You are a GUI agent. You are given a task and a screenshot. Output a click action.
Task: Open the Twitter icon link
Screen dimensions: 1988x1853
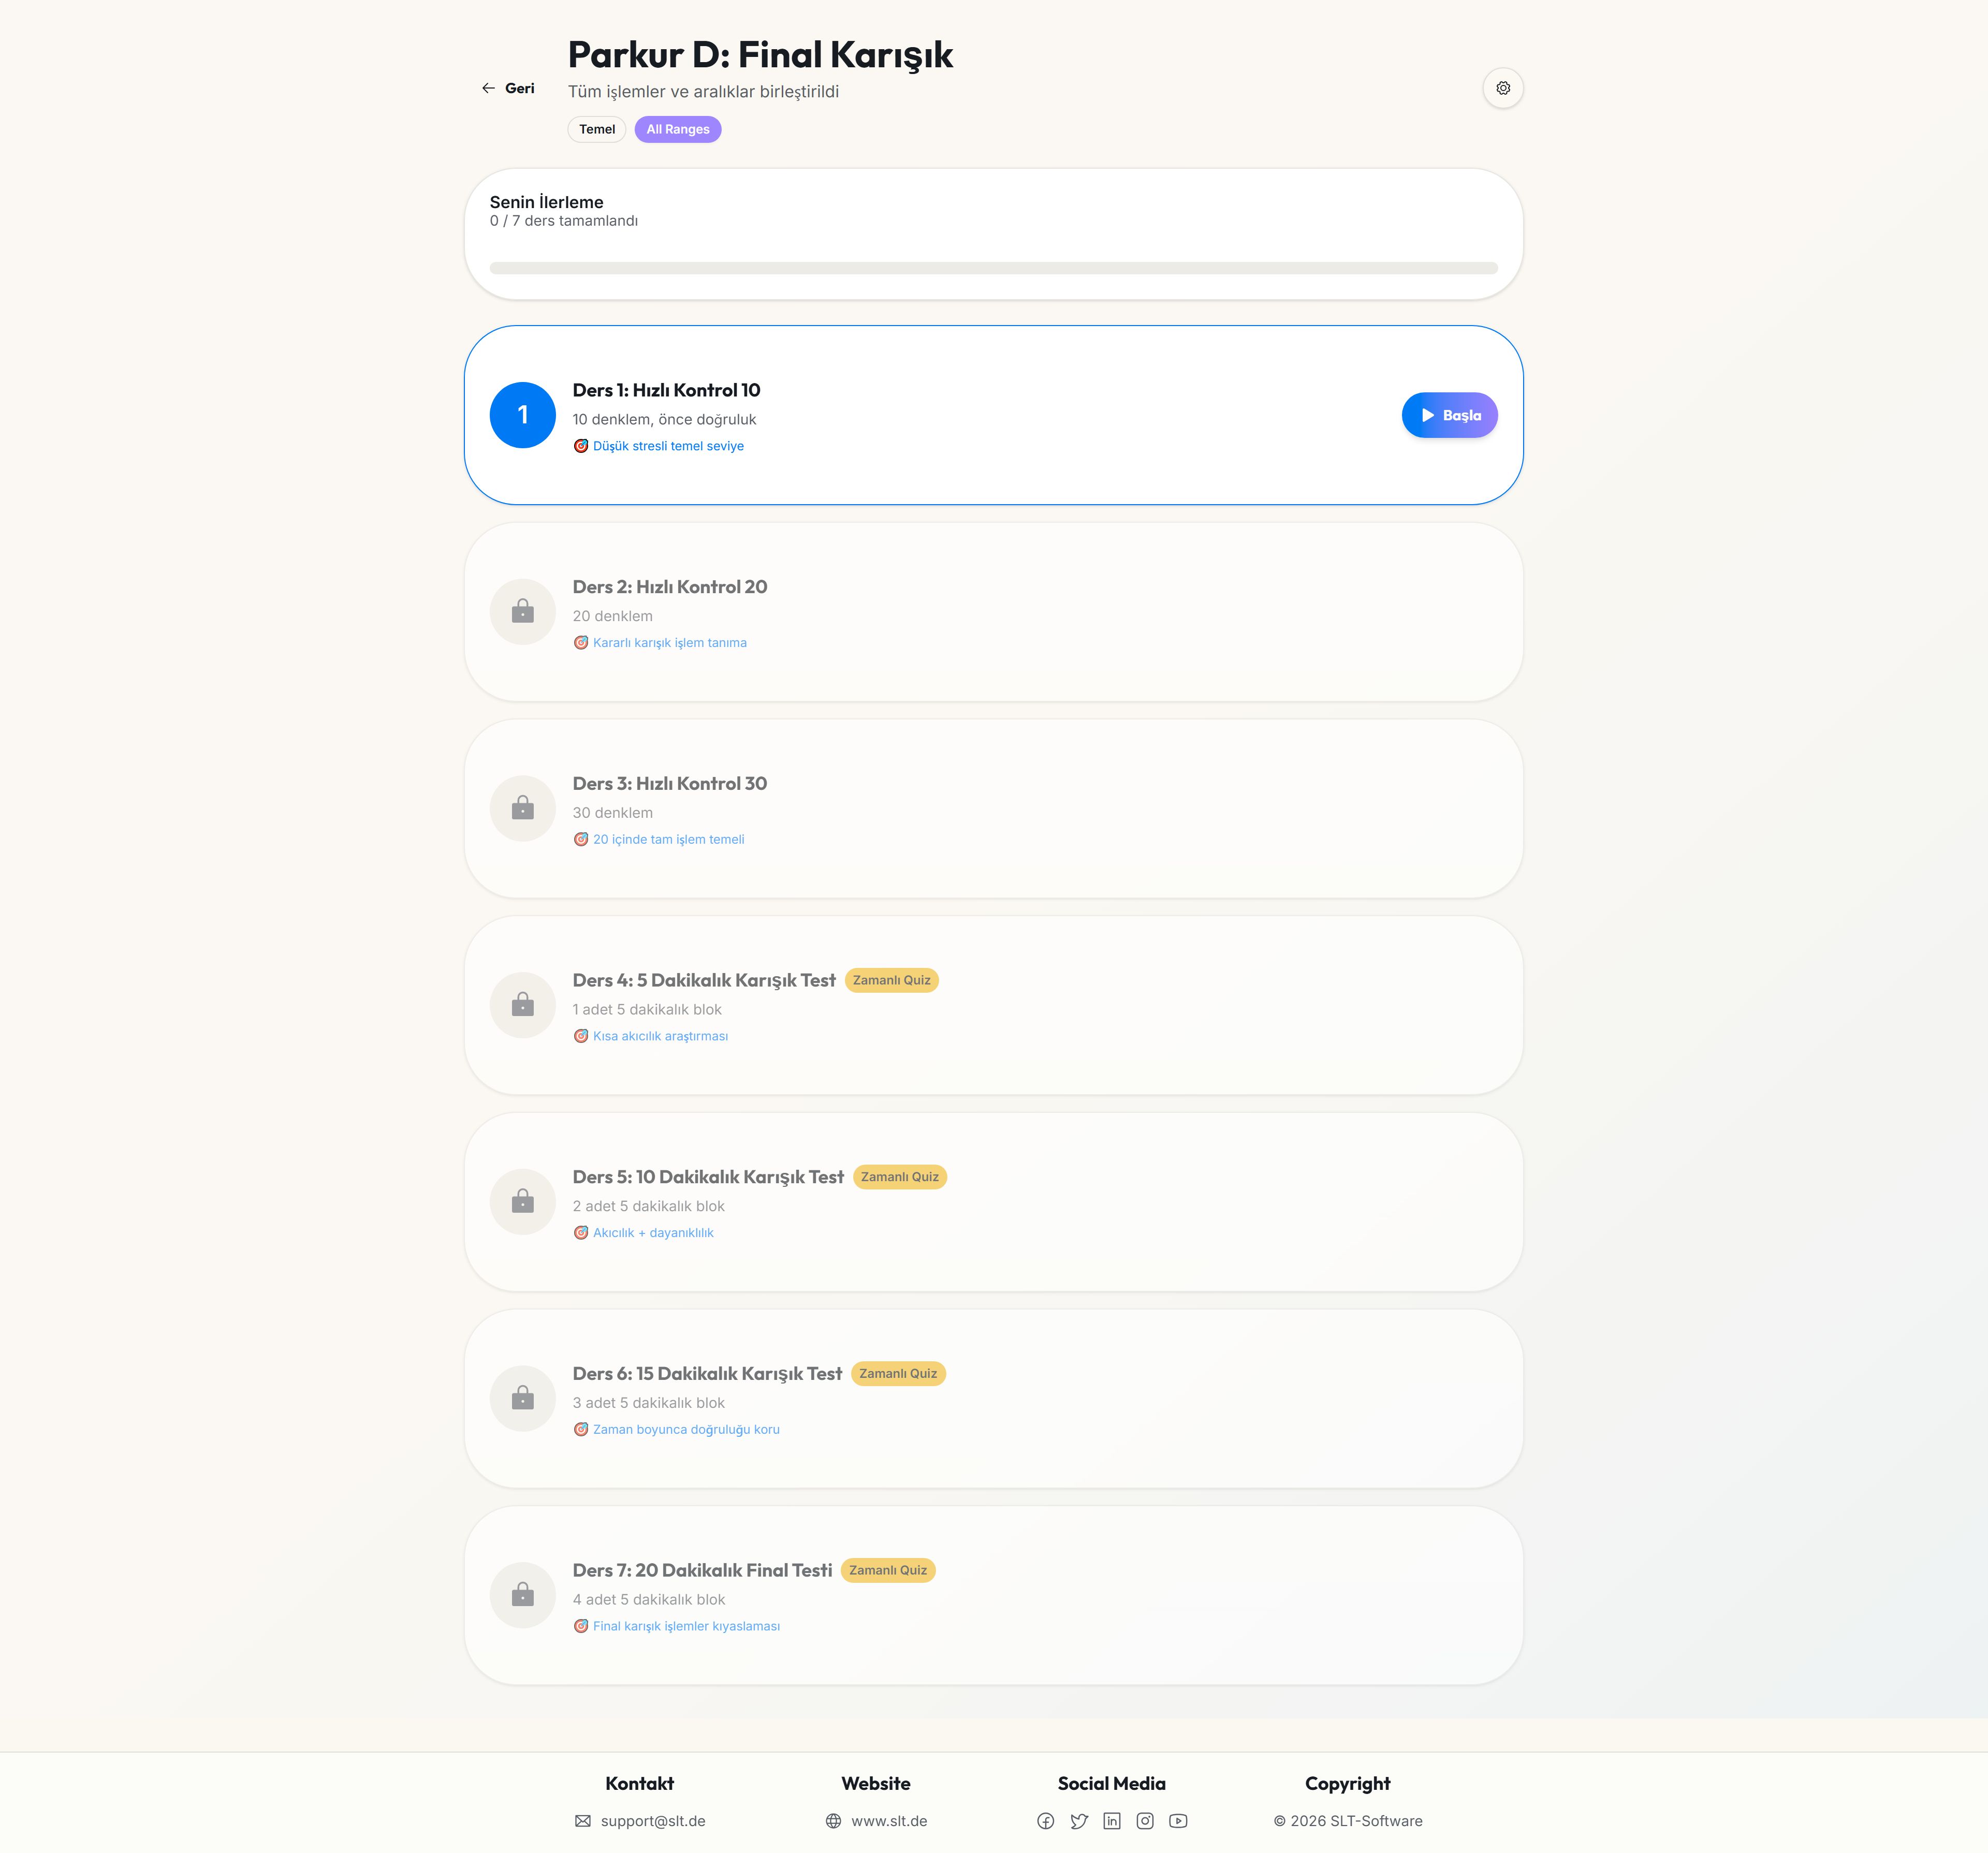[1079, 1821]
